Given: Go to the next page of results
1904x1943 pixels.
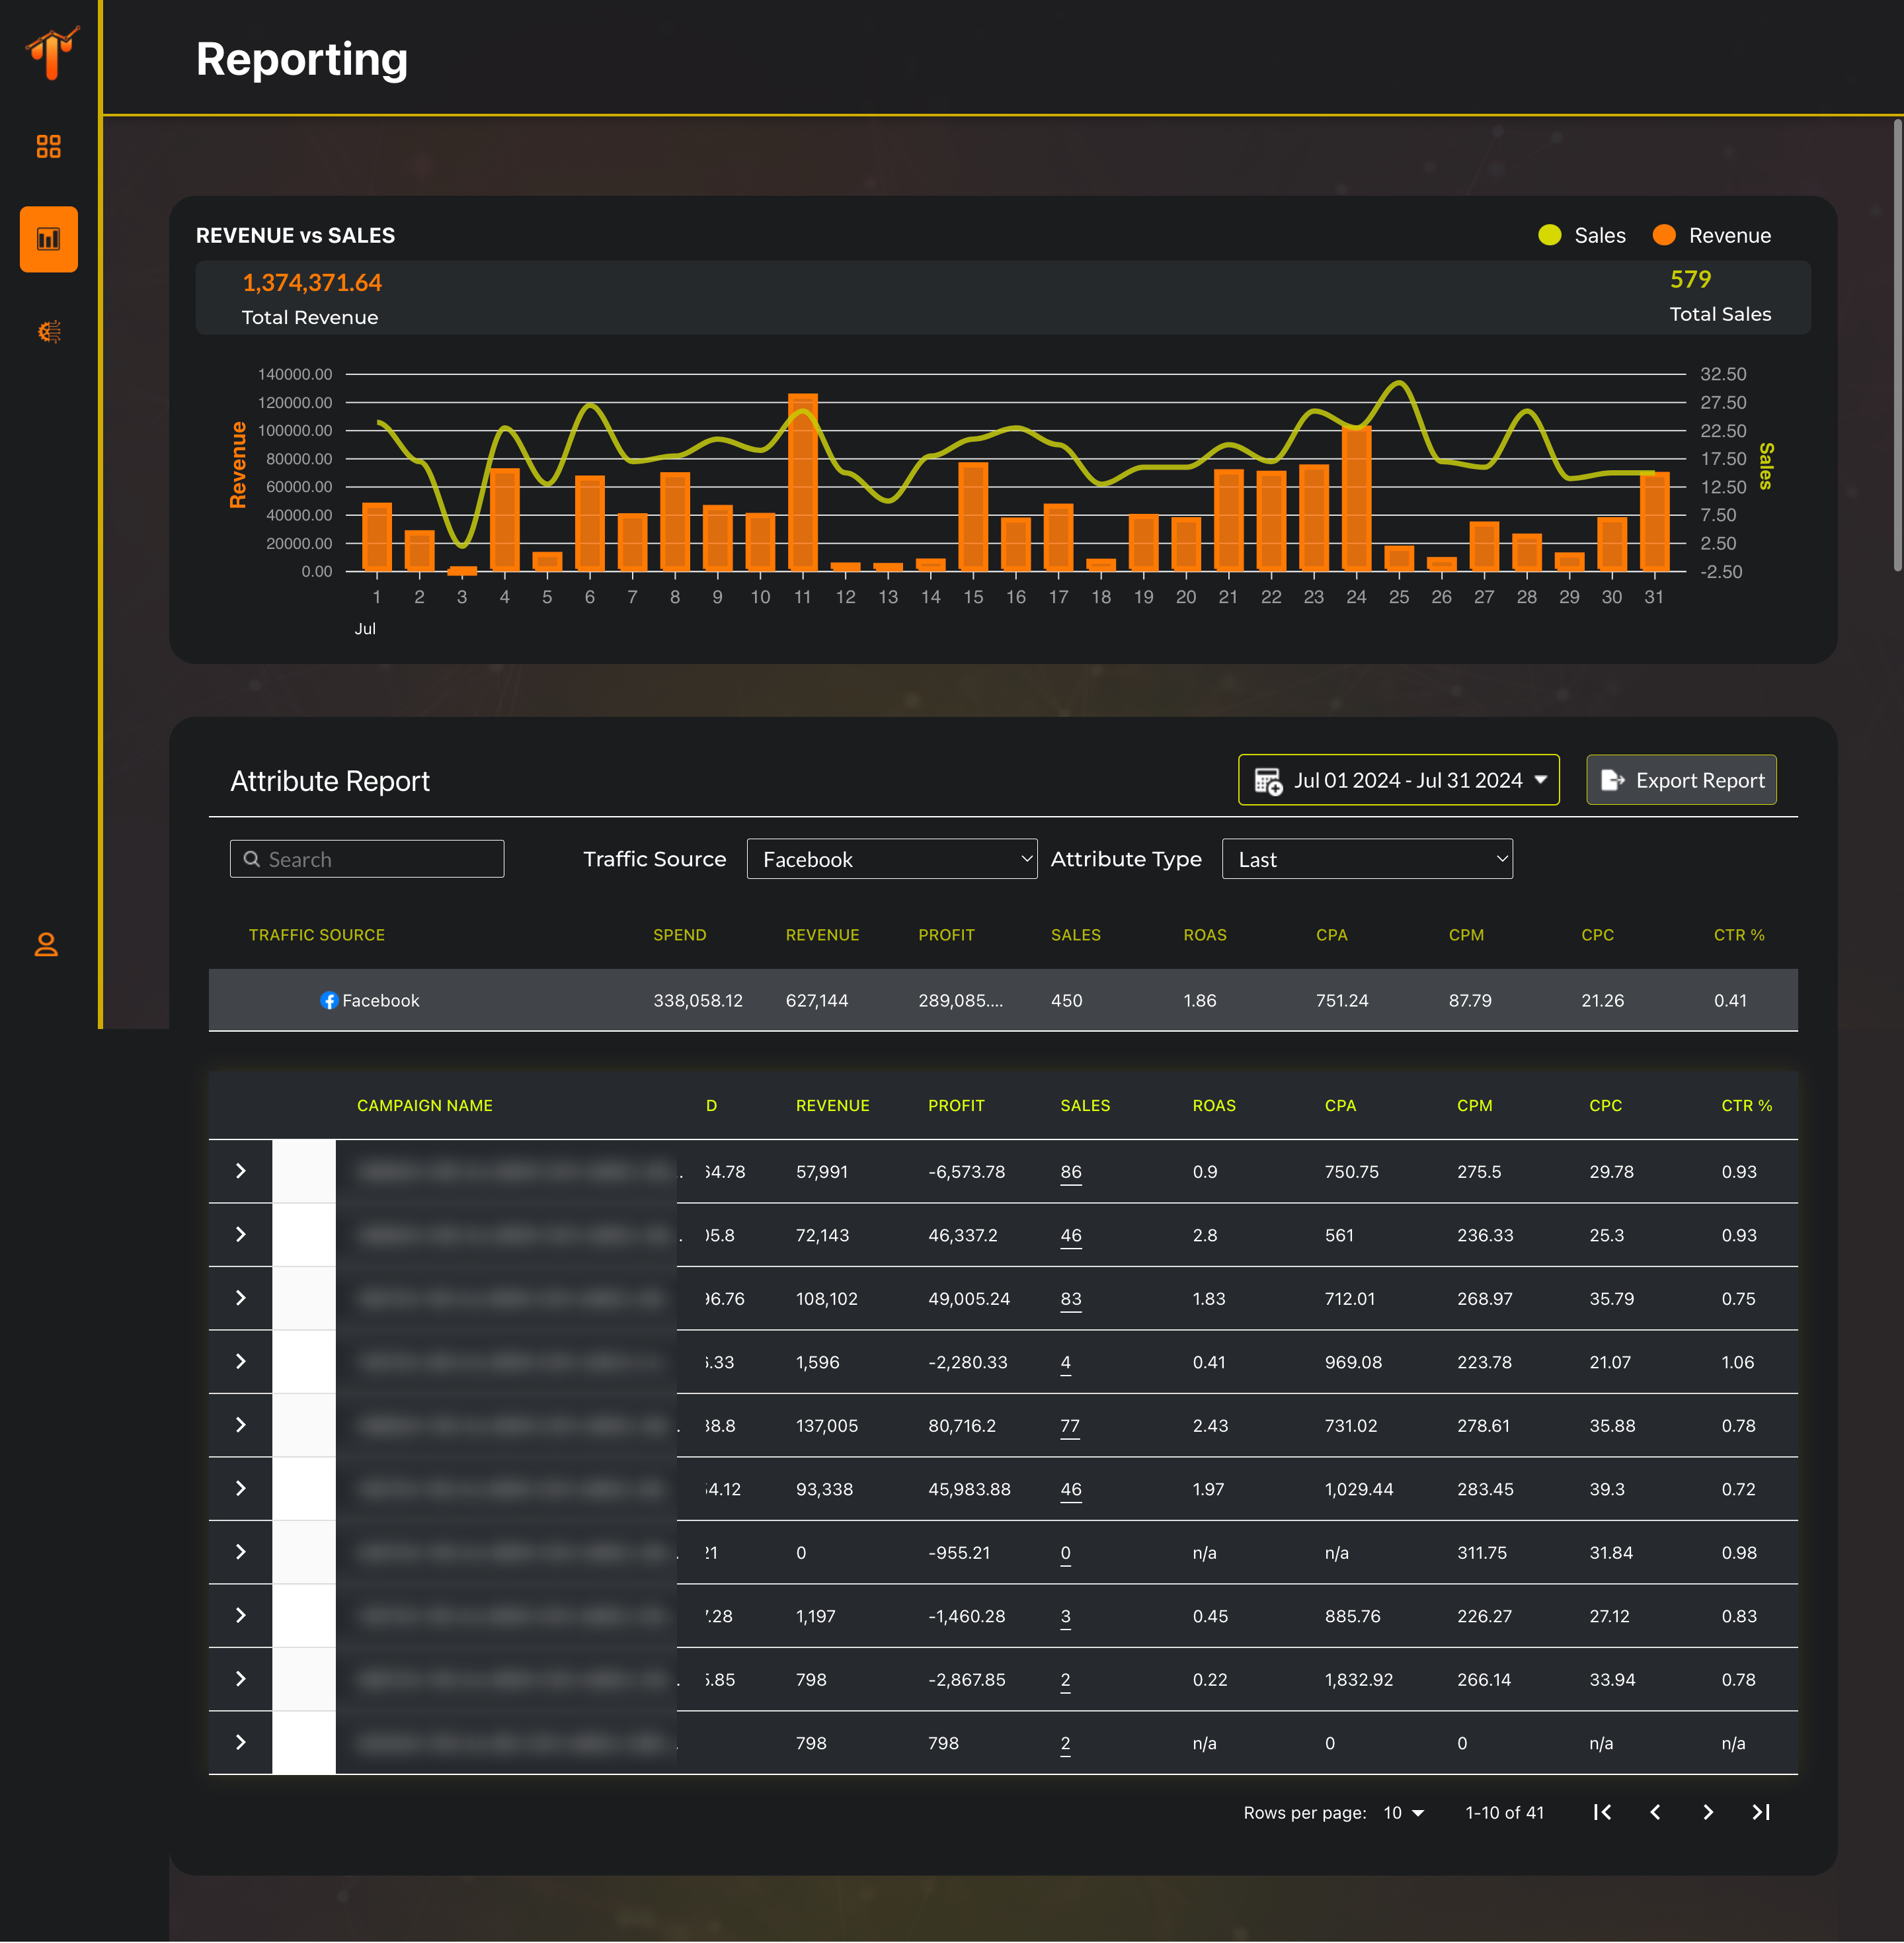Looking at the screenshot, I should [1708, 1812].
